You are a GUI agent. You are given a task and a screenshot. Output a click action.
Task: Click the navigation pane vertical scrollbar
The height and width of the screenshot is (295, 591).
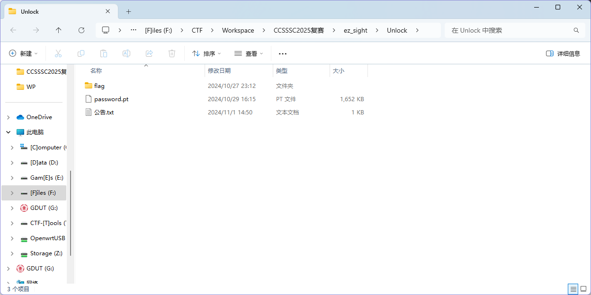tap(71, 213)
